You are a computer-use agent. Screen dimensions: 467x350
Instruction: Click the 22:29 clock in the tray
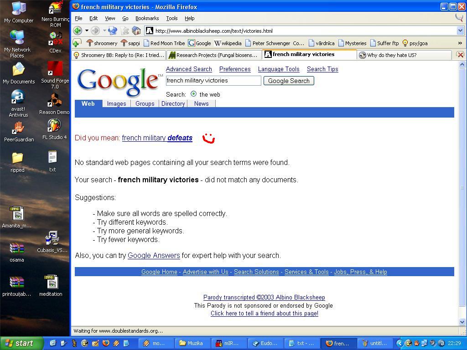point(454,343)
